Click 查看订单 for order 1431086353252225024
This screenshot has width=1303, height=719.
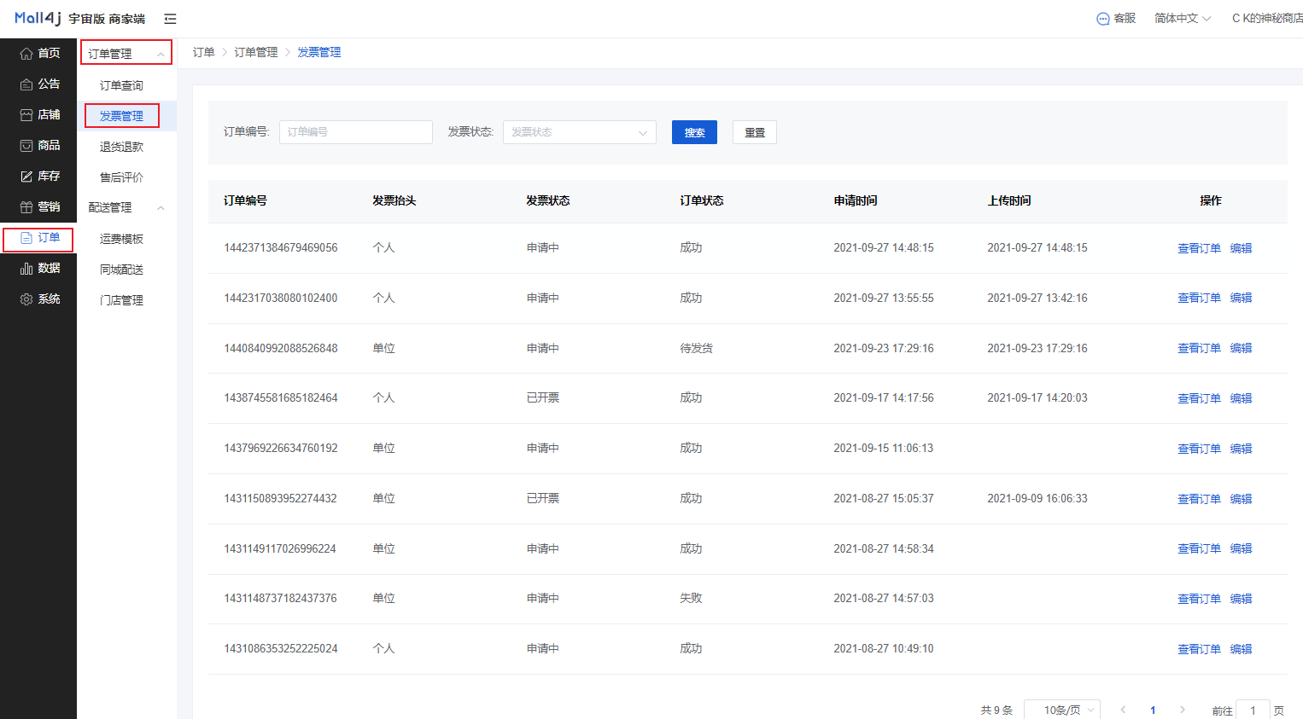(x=1199, y=649)
